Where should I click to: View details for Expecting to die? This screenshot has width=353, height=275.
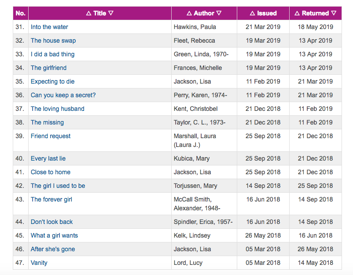click(53, 81)
